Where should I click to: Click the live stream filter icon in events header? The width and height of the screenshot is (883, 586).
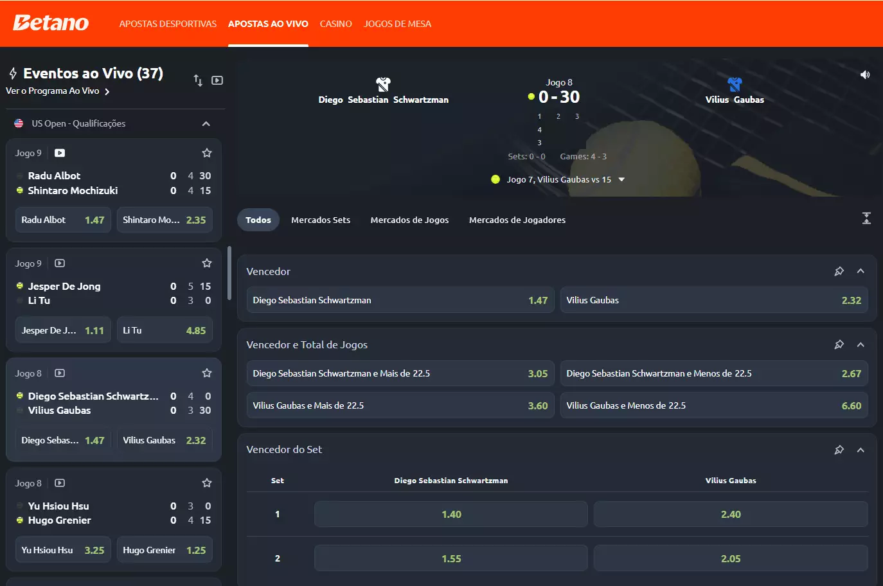[217, 80]
